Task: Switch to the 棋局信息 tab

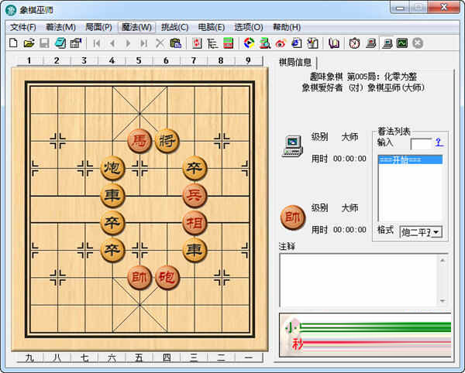Action: click(x=294, y=62)
